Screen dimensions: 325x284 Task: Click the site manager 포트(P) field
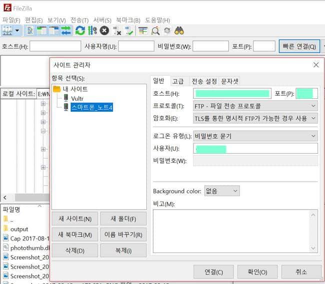[x=306, y=93]
